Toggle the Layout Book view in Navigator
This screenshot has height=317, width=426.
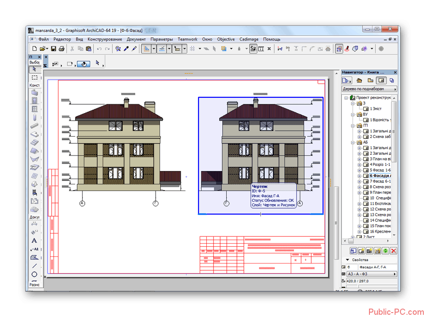380,80
